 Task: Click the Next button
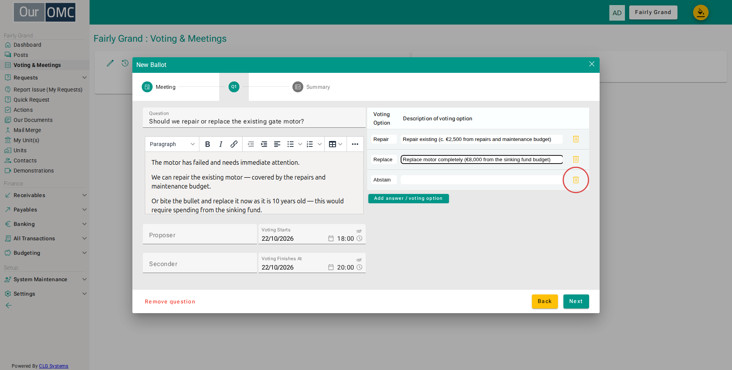(x=576, y=301)
